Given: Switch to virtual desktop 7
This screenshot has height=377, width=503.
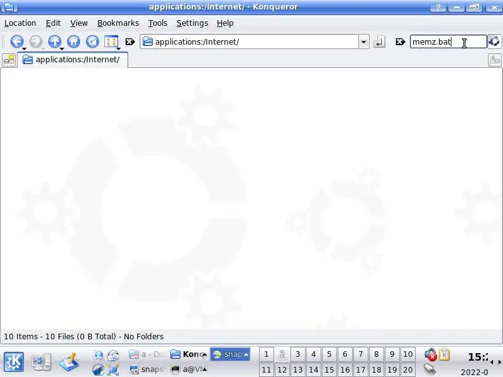Looking at the screenshot, I should tap(360, 354).
